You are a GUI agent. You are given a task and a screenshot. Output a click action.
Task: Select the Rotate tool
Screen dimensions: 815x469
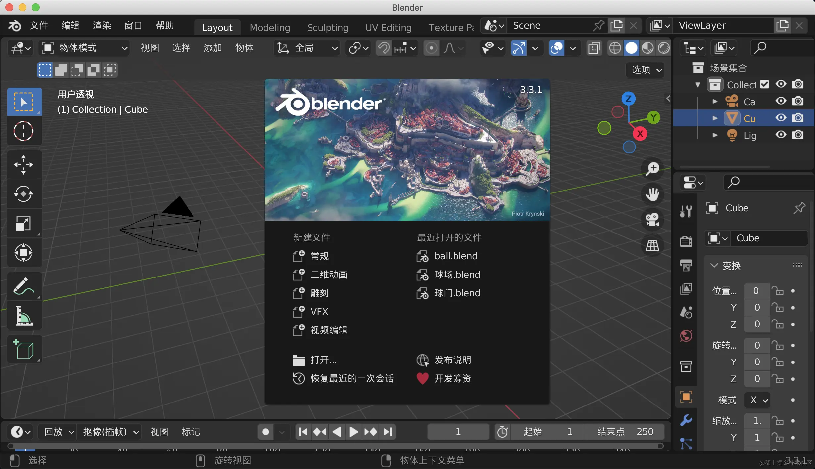click(24, 194)
